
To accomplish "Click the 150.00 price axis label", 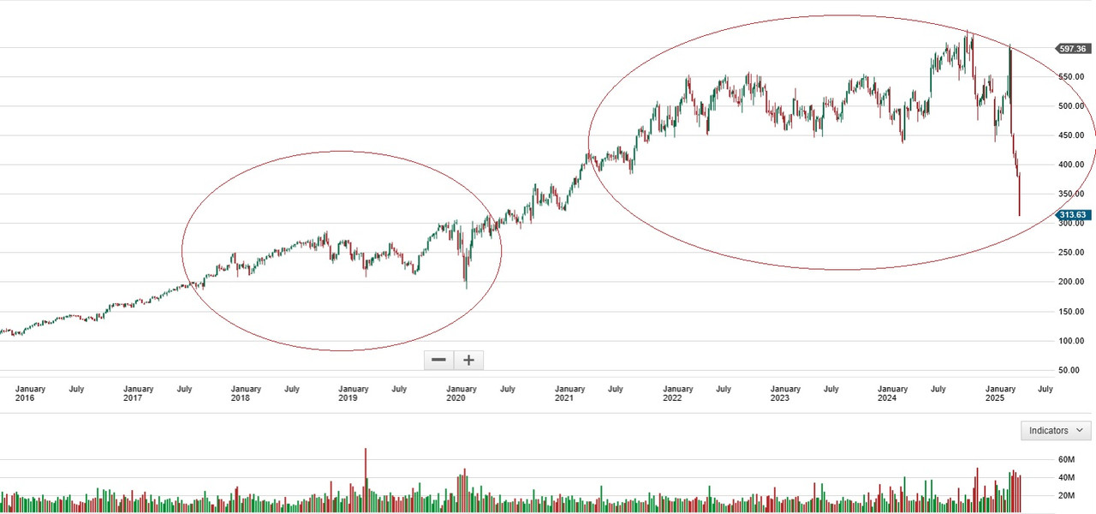I will coord(1072,312).
